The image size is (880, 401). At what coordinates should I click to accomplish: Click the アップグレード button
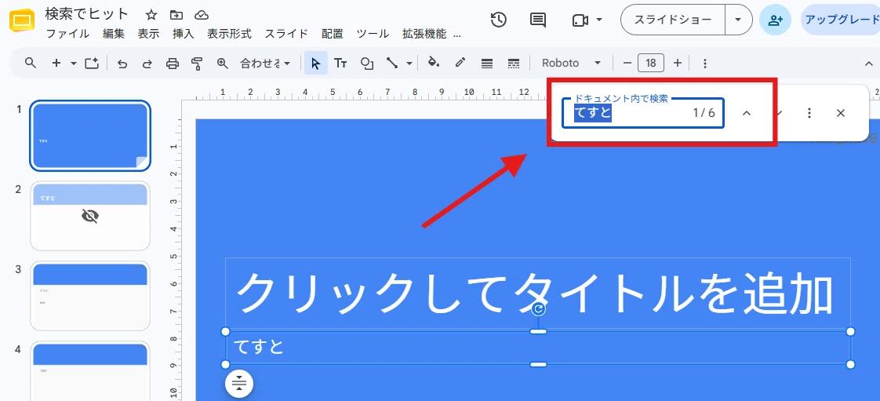click(842, 20)
